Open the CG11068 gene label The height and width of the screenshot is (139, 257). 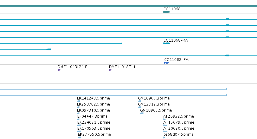coord(172,9)
